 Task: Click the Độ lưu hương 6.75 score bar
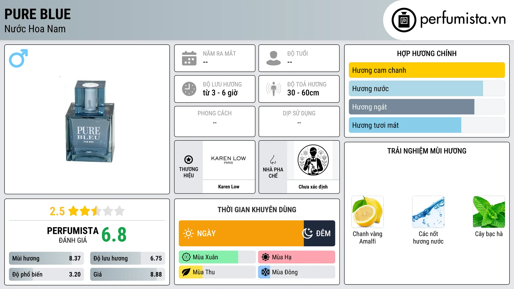(x=127, y=258)
